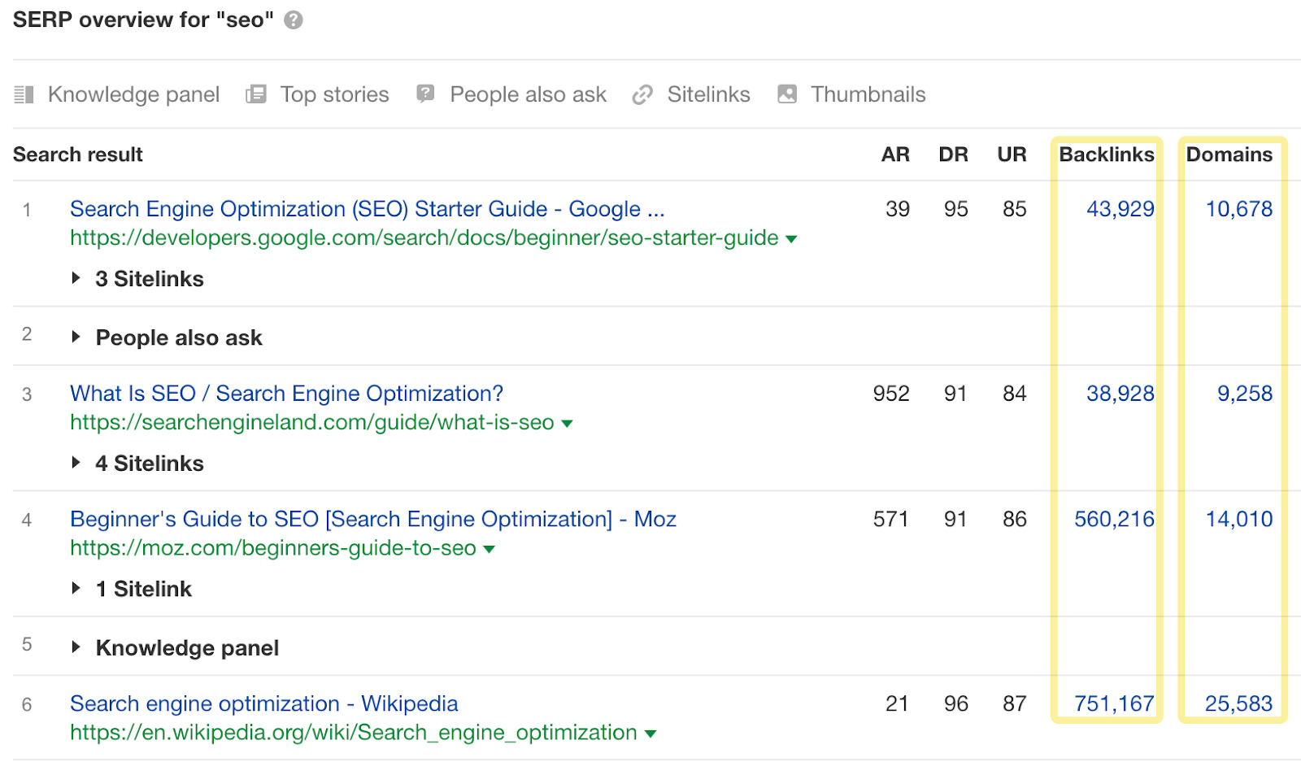Open dropdown next to moz.com URL
The height and width of the screenshot is (762, 1301).
point(490,550)
